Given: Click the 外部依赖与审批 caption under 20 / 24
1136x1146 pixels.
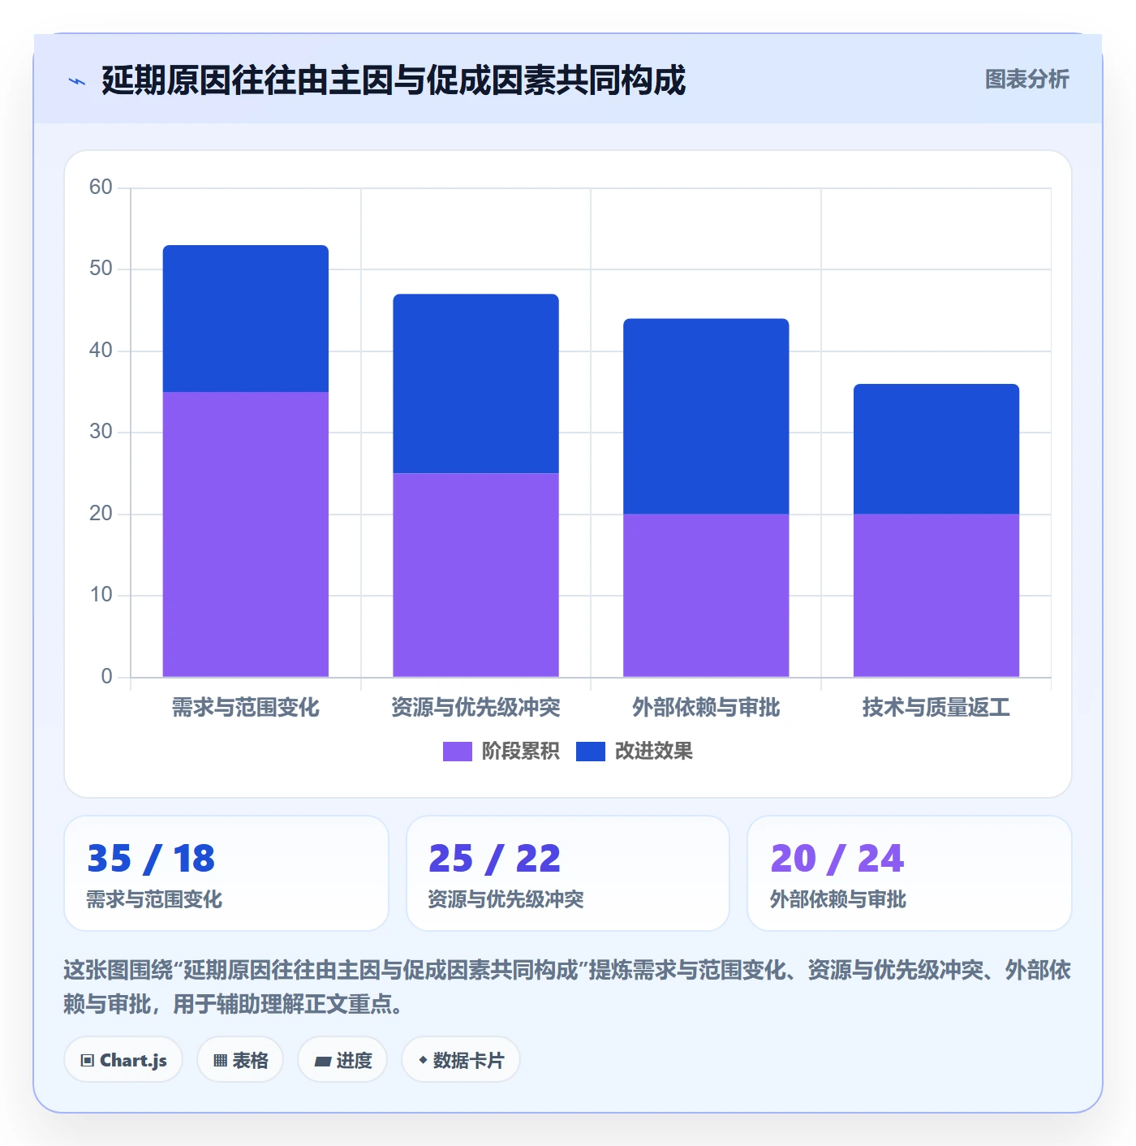Looking at the screenshot, I should 838,899.
